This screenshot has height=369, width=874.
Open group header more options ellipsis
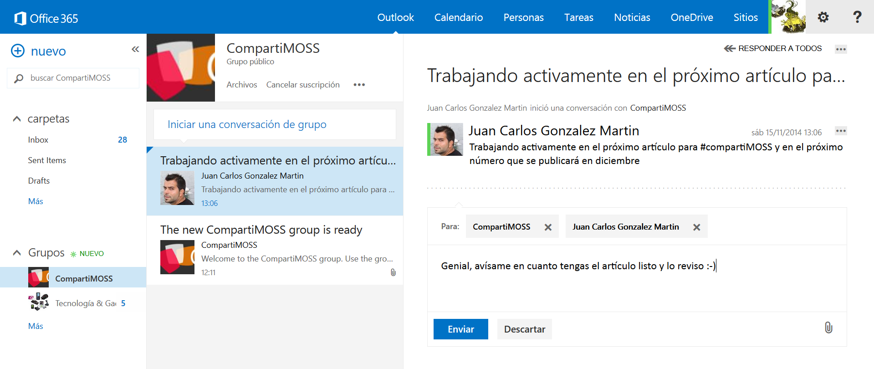(x=359, y=85)
